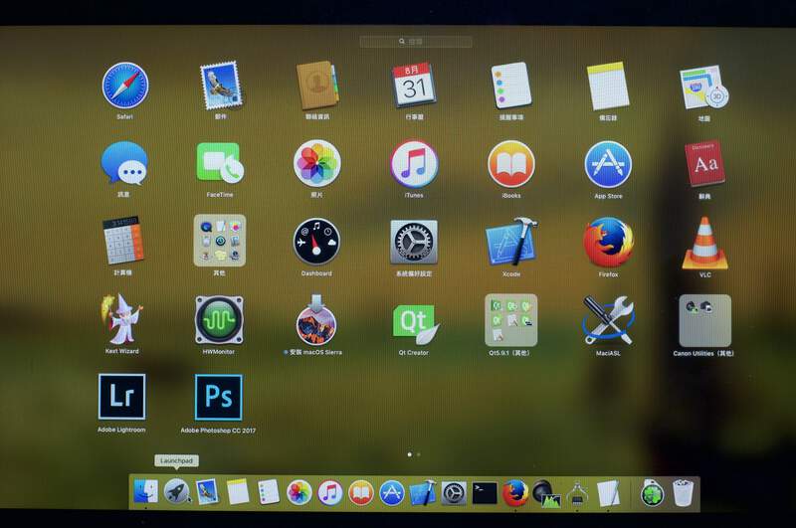Launch FaceTime
The width and height of the screenshot is (796, 528).
(x=220, y=163)
